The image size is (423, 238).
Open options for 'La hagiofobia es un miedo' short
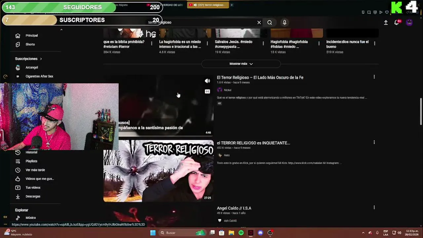pyautogui.click(x=207, y=43)
